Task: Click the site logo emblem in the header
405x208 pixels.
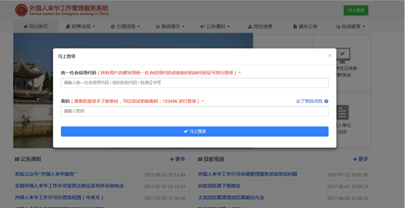Action: click(20, 10)
